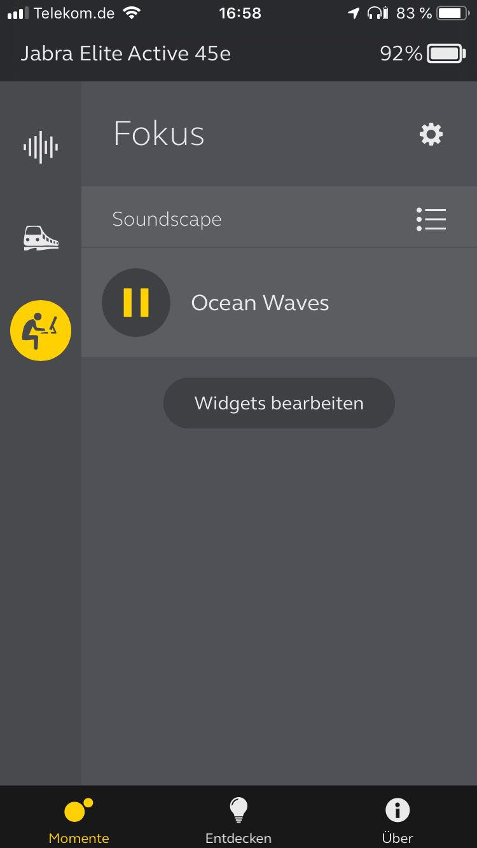Tap the Jabra Elite Active 45e title

pos(125,53)
